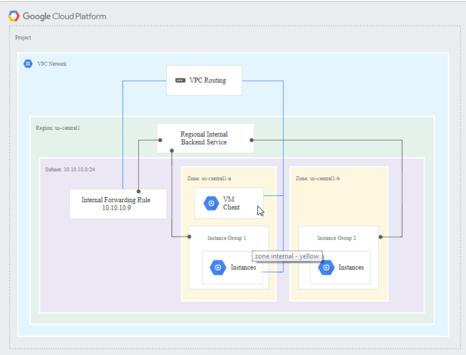Click 'Instances' text in Instance Group 2
Viewport: 466px width, 355px height.
[351, 268]
